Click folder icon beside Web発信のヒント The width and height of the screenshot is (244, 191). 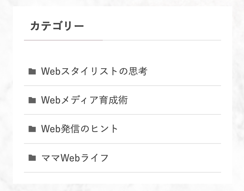coord(32,129)
